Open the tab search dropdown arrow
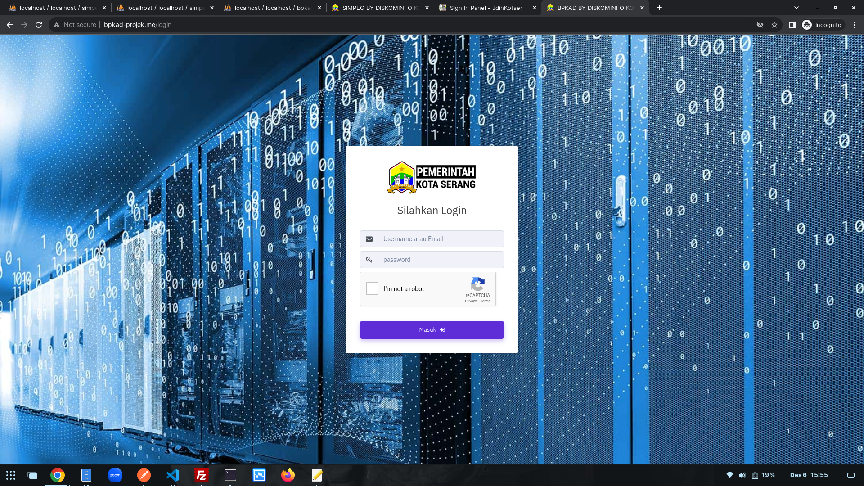This screenshot has width=864, height=486. [796, 8]
